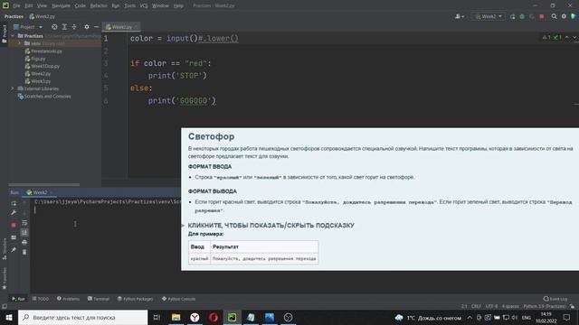Select the Week2.py editor tab

tap(121, 27)
